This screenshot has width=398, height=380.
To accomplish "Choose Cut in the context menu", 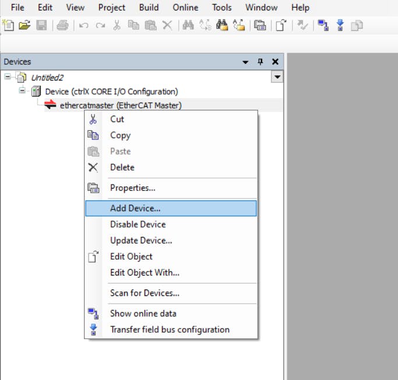I will (x=171, y=119).
